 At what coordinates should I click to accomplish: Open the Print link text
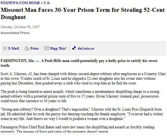[34, 48]
